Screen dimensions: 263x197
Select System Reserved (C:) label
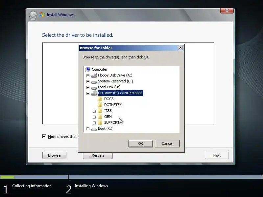(x=115, y=81)
